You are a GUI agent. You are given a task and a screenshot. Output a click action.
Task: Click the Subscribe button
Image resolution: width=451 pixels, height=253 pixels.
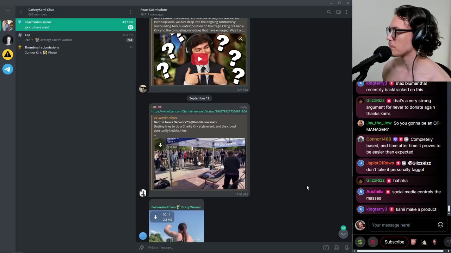tap(394, 242)
